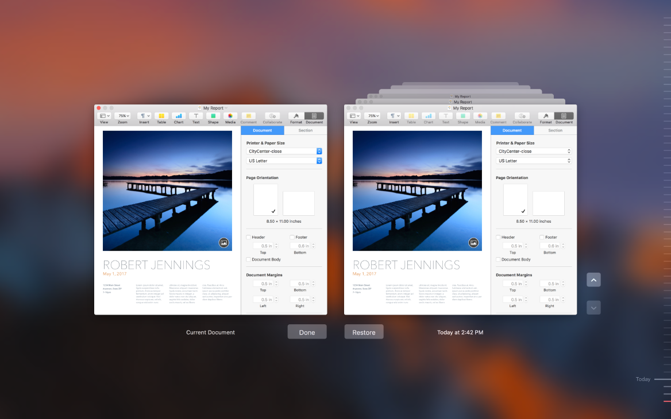This screenshot has width=671, height=419.
Task: Click Comment icon in version window toolbar
Action: tap(498, 116)
